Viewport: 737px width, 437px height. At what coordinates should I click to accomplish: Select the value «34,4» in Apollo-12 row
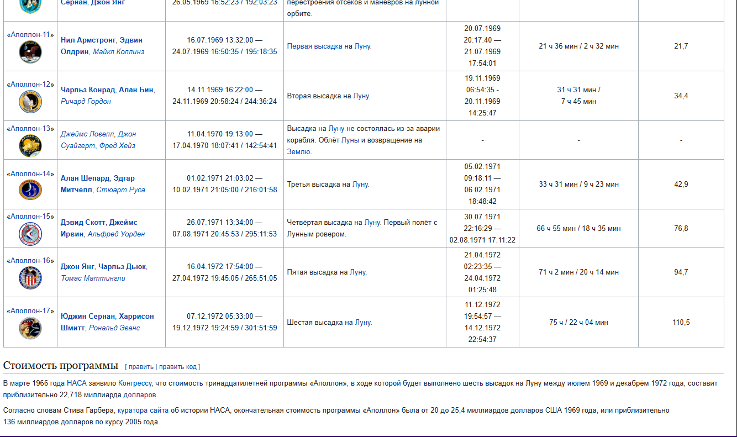681,96
